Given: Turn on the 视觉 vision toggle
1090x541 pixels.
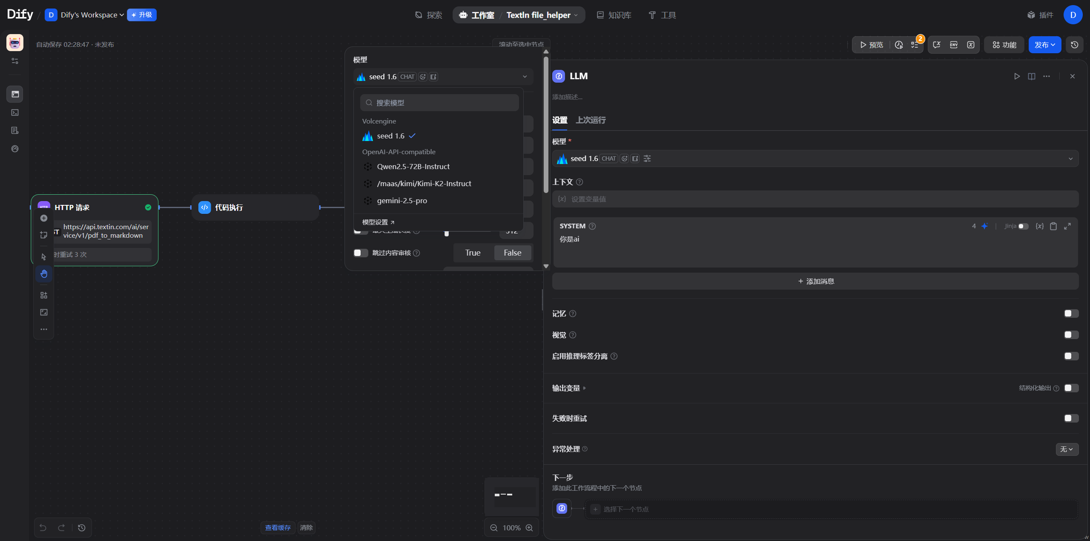Looking at the screenshot, I should coord(1071,335).
